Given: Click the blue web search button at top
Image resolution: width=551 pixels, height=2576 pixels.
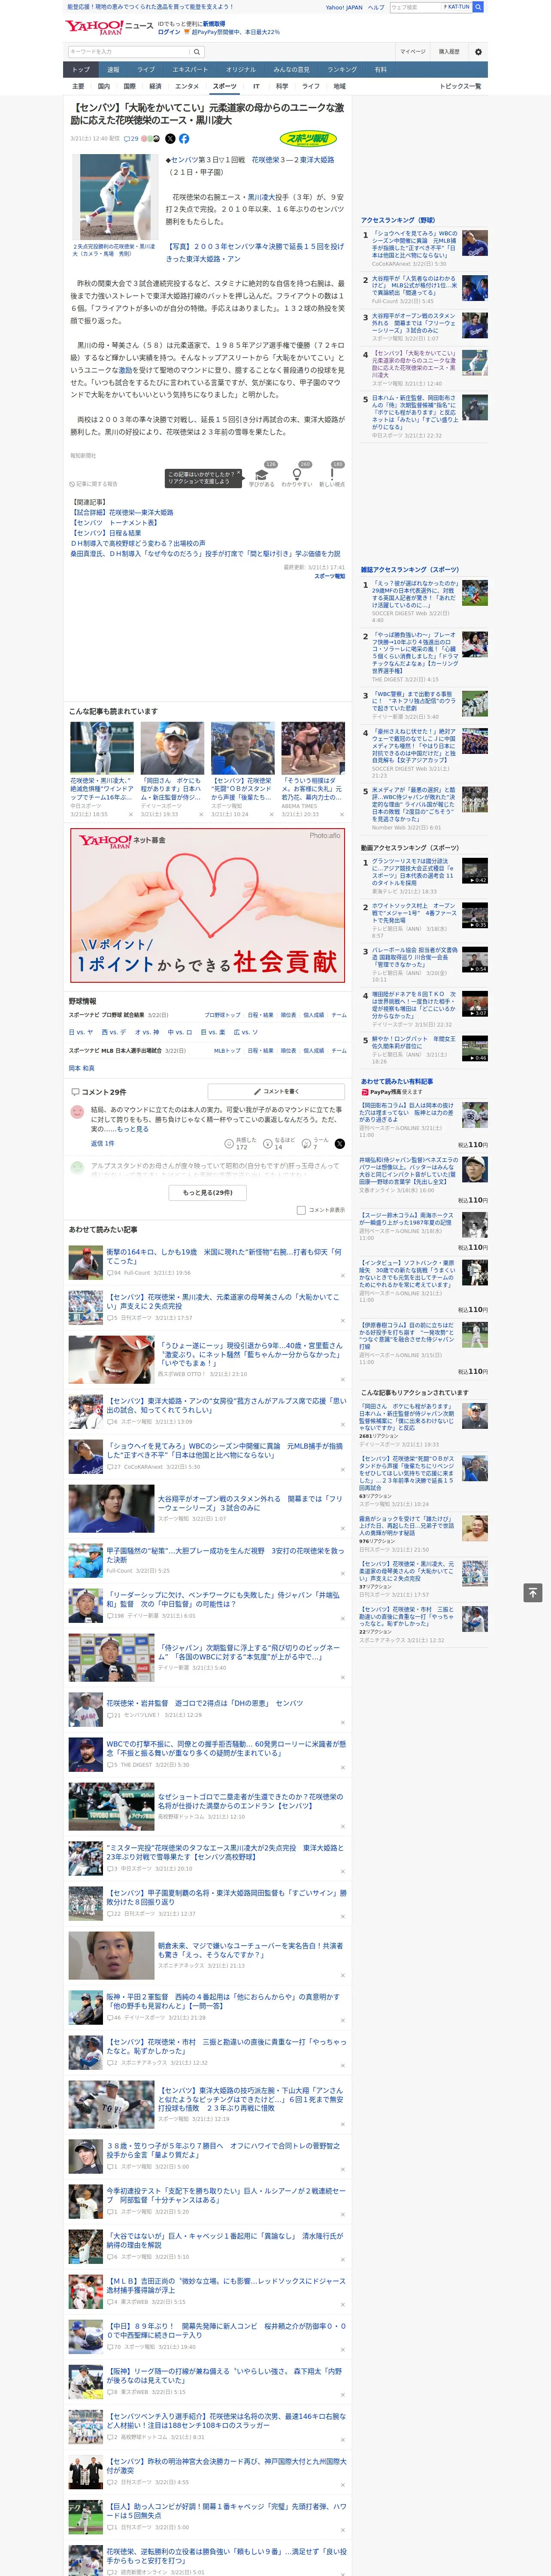Looking at the screenshot, I should point(478,7).
